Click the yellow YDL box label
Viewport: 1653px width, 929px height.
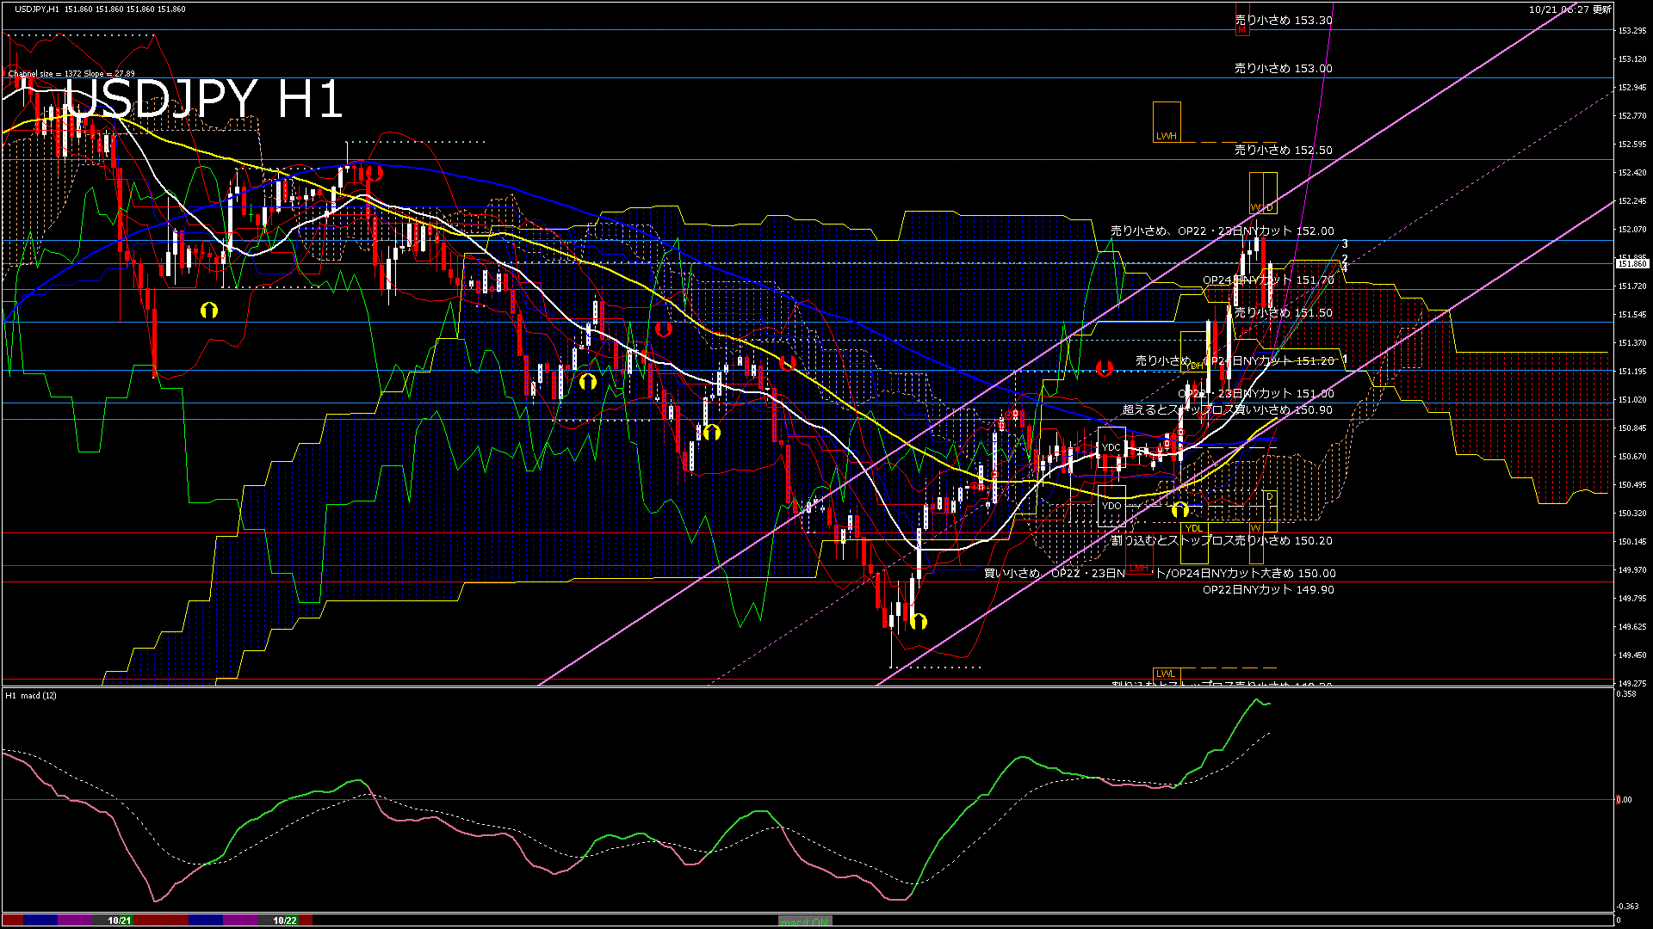(1193, 528)
